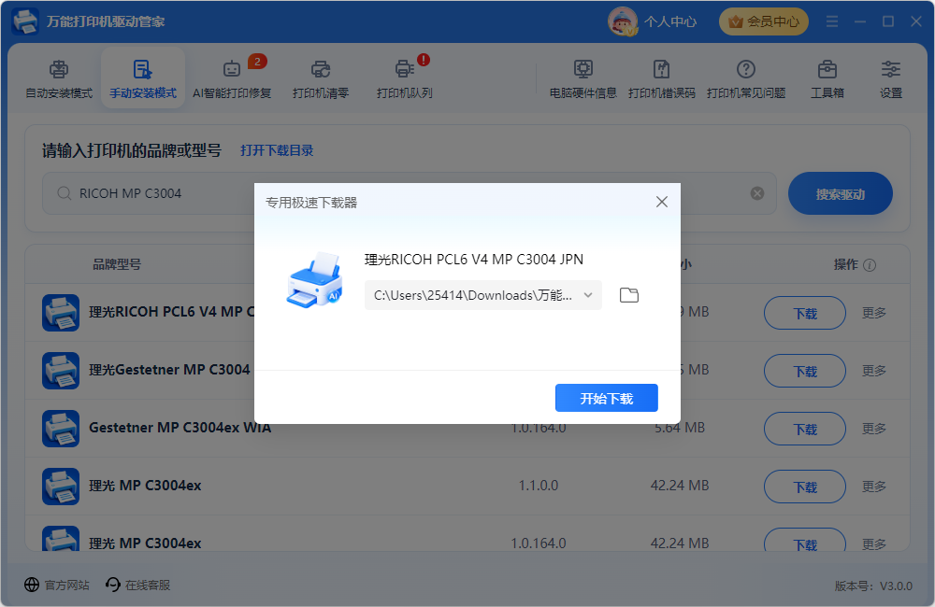Close the 专用极速下载器 dialog
The height and width of the screenshot is (607, 935).
pyautogui.click(x=661, y=202)
